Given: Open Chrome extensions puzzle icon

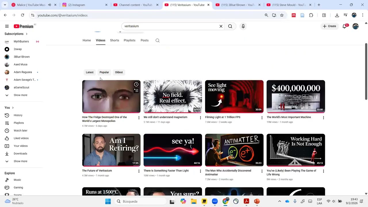Looking at the screenshot, I should [311, 15].
